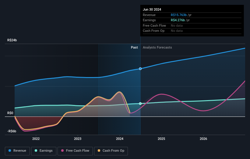Click the R$24b y-axis label
This screenshot has height=159, width=250.
[12, 40]
